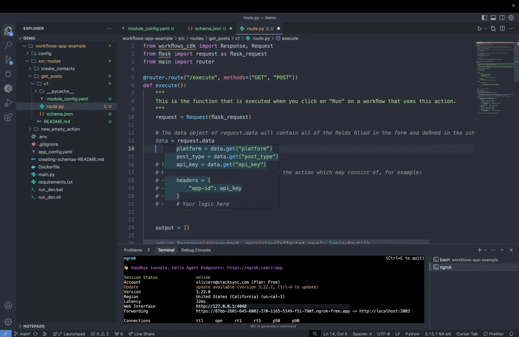Image resolution: width=519 pixels, height=337 pixels.
Task: Open the Explorer view in activity bar
Action: (8, 31)
